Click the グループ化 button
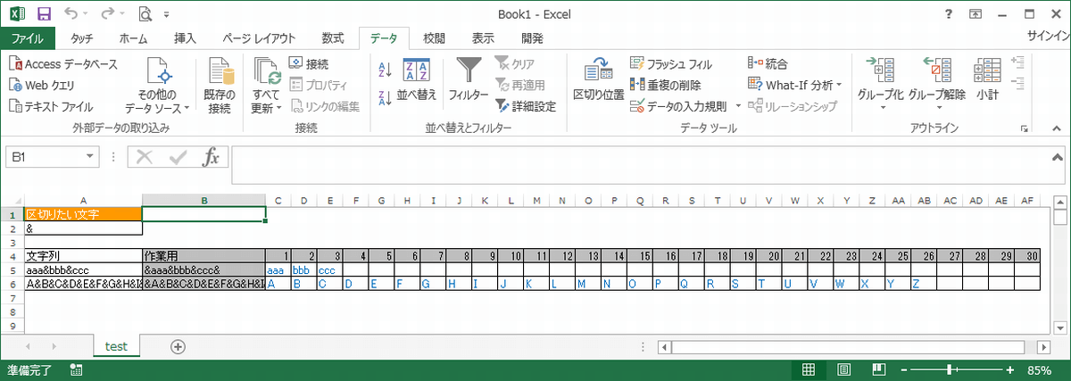The width and height of the screenshot is (1071, 381). [880, 87]
